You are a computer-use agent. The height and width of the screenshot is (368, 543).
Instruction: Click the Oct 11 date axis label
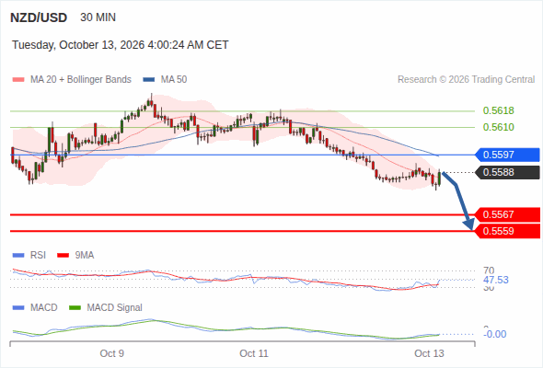coord(254,353)
